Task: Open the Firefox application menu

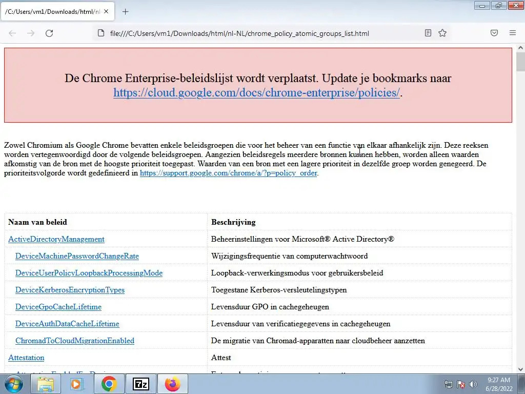Action: tap(513, 33)
